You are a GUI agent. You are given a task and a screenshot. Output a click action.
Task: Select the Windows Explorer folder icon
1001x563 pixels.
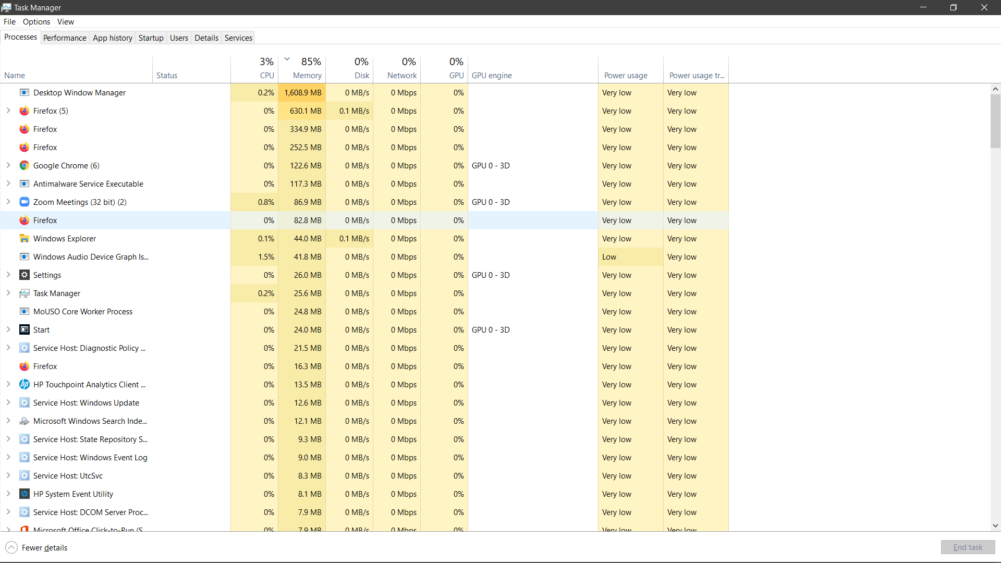point(24,239)
